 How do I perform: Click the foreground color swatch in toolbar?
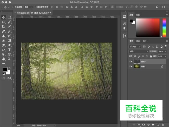pos(5,69)
